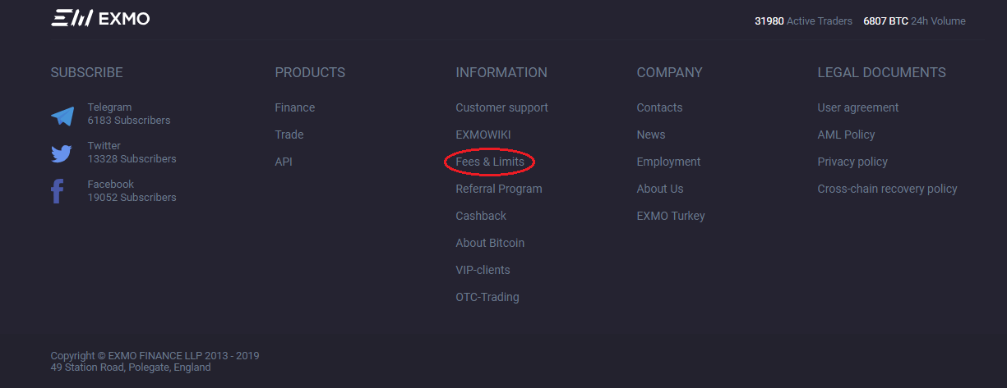
Task: View the Employment page
Action: [x=668, y=162]
